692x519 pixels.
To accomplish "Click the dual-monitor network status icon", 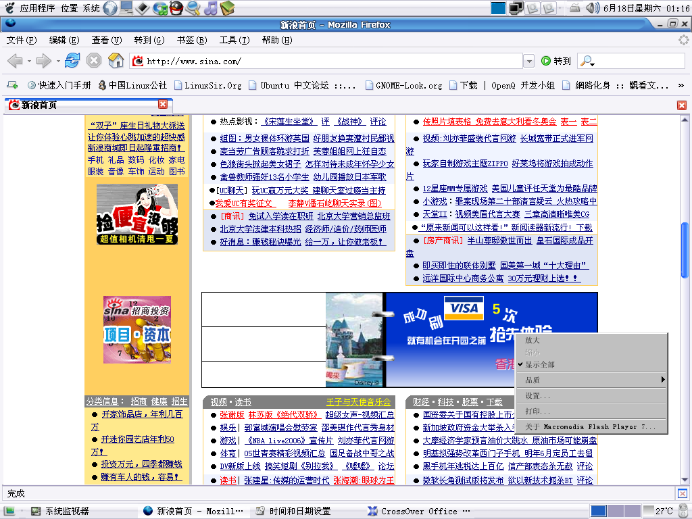I will [x=516, y=8].
